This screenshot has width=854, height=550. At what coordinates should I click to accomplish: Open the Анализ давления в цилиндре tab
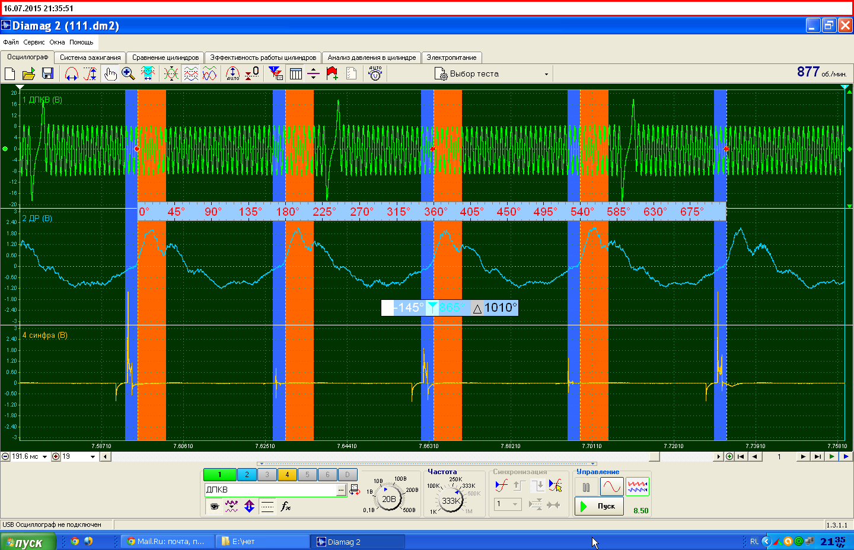(x=372, y=57)
